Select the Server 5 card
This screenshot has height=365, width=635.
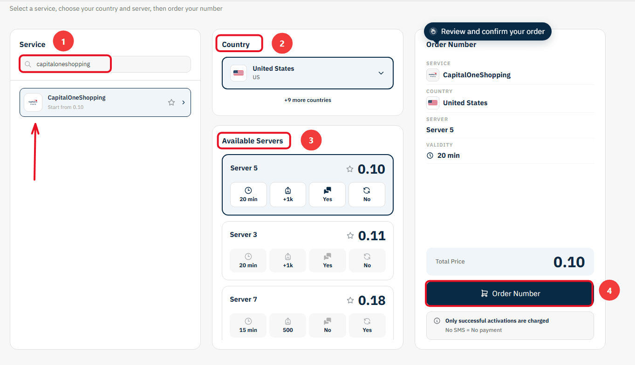(307, 185)
